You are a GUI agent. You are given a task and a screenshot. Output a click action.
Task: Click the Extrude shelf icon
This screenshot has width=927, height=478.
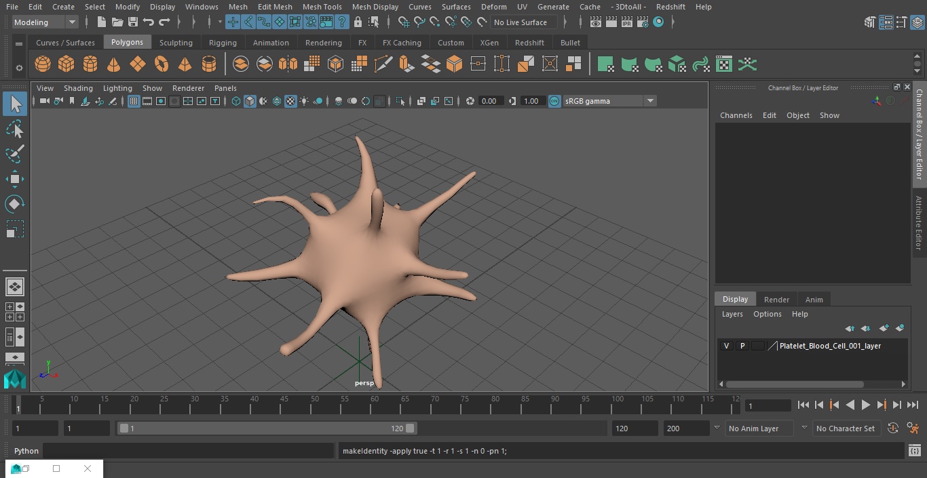[406, 64]
